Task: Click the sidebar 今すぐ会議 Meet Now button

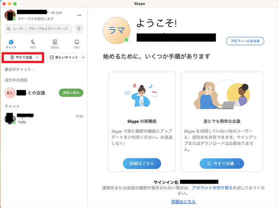Action: (x=23, y=57)
